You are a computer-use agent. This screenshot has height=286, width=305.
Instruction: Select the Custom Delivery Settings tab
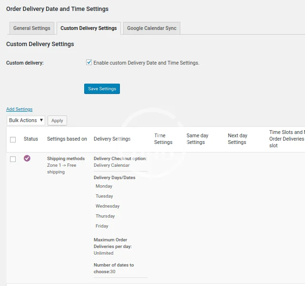[89, 28]
